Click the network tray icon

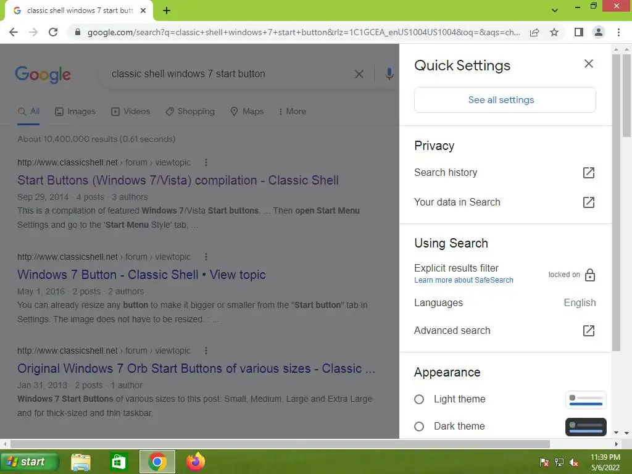(x=559, y=462)
